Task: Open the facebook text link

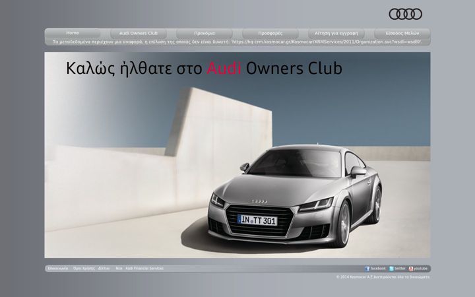Action: tap(378, 269)
